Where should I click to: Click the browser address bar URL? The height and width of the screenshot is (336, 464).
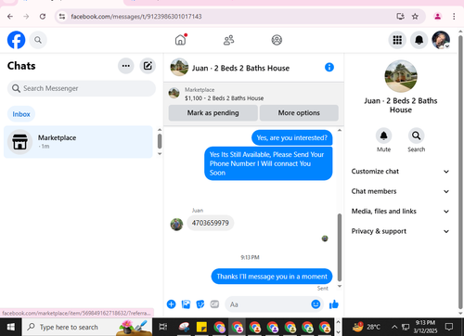(x=136, y=17)
